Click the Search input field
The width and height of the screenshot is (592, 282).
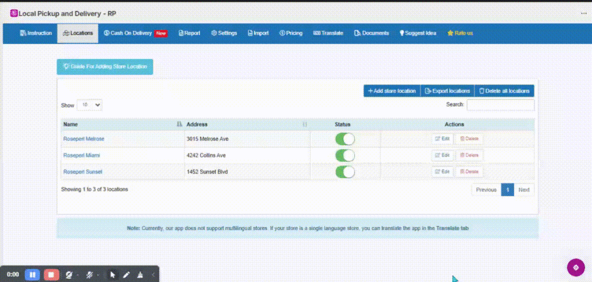(500, 105)
